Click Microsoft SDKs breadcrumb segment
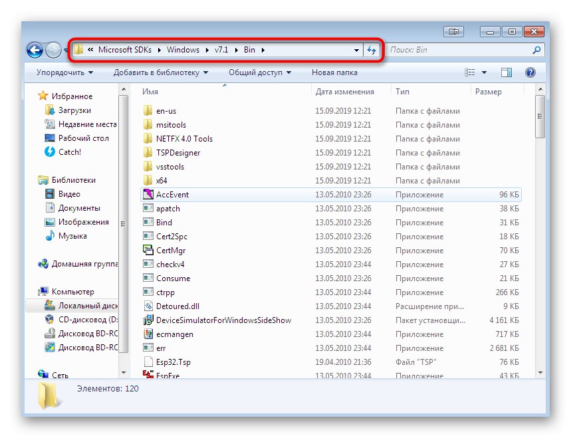 [125, 50]
